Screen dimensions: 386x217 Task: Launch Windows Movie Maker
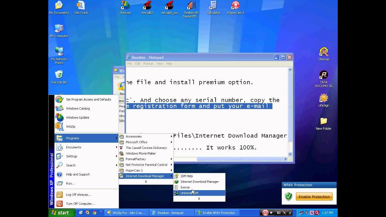click(x=146, y=153)
